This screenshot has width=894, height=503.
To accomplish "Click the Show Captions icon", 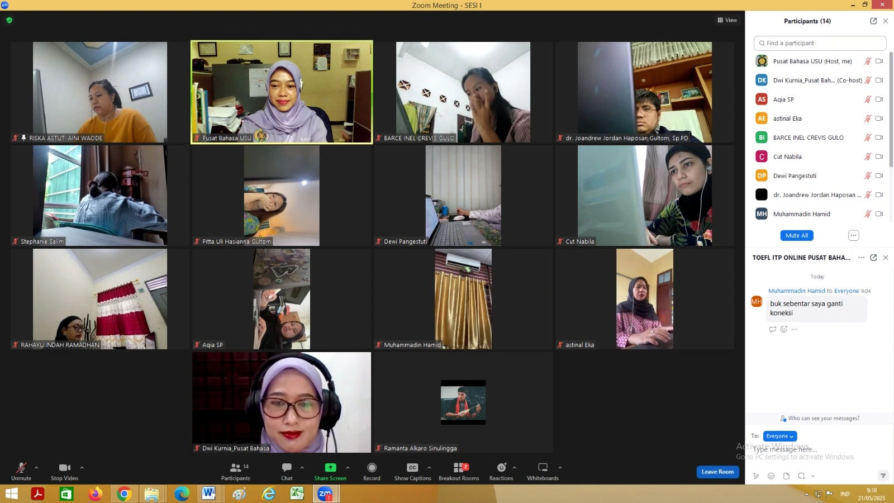I will click(412, 468).
